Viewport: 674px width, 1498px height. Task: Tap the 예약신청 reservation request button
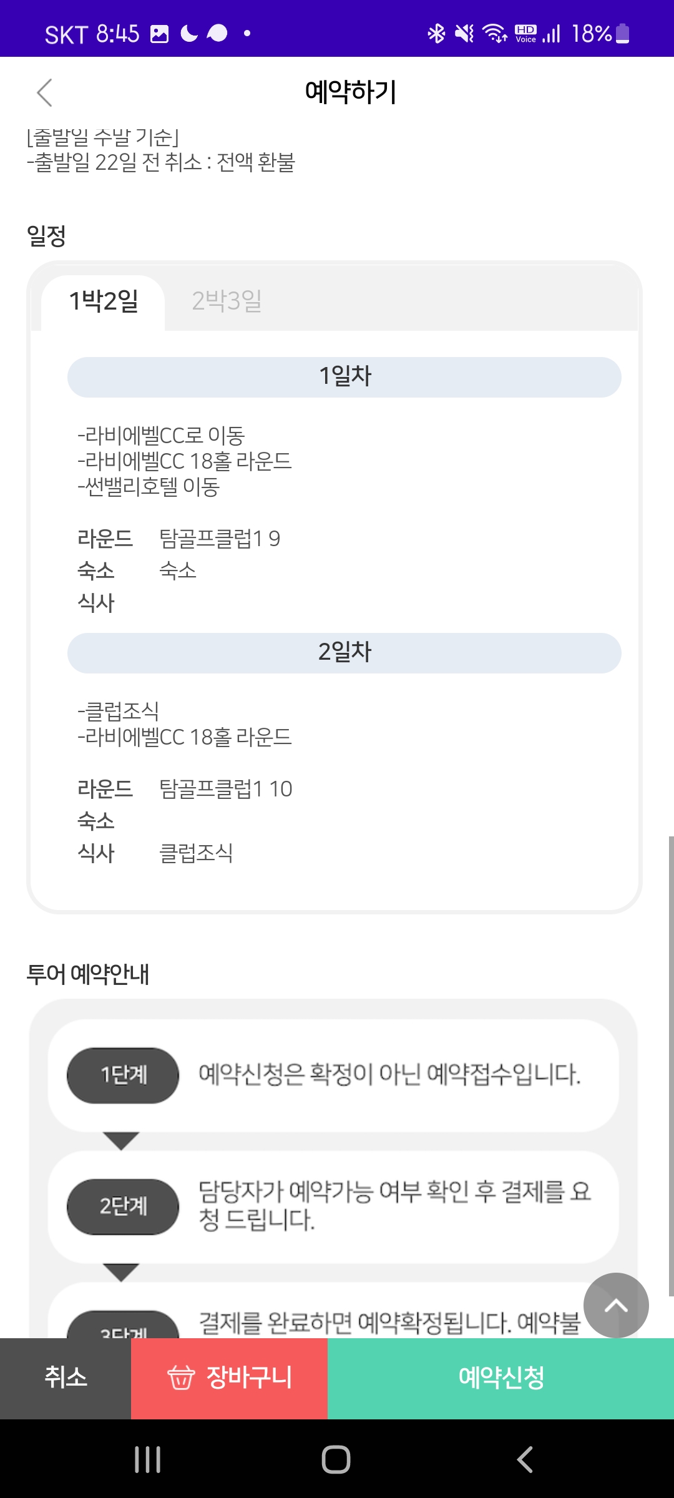tap(501, 1378)
